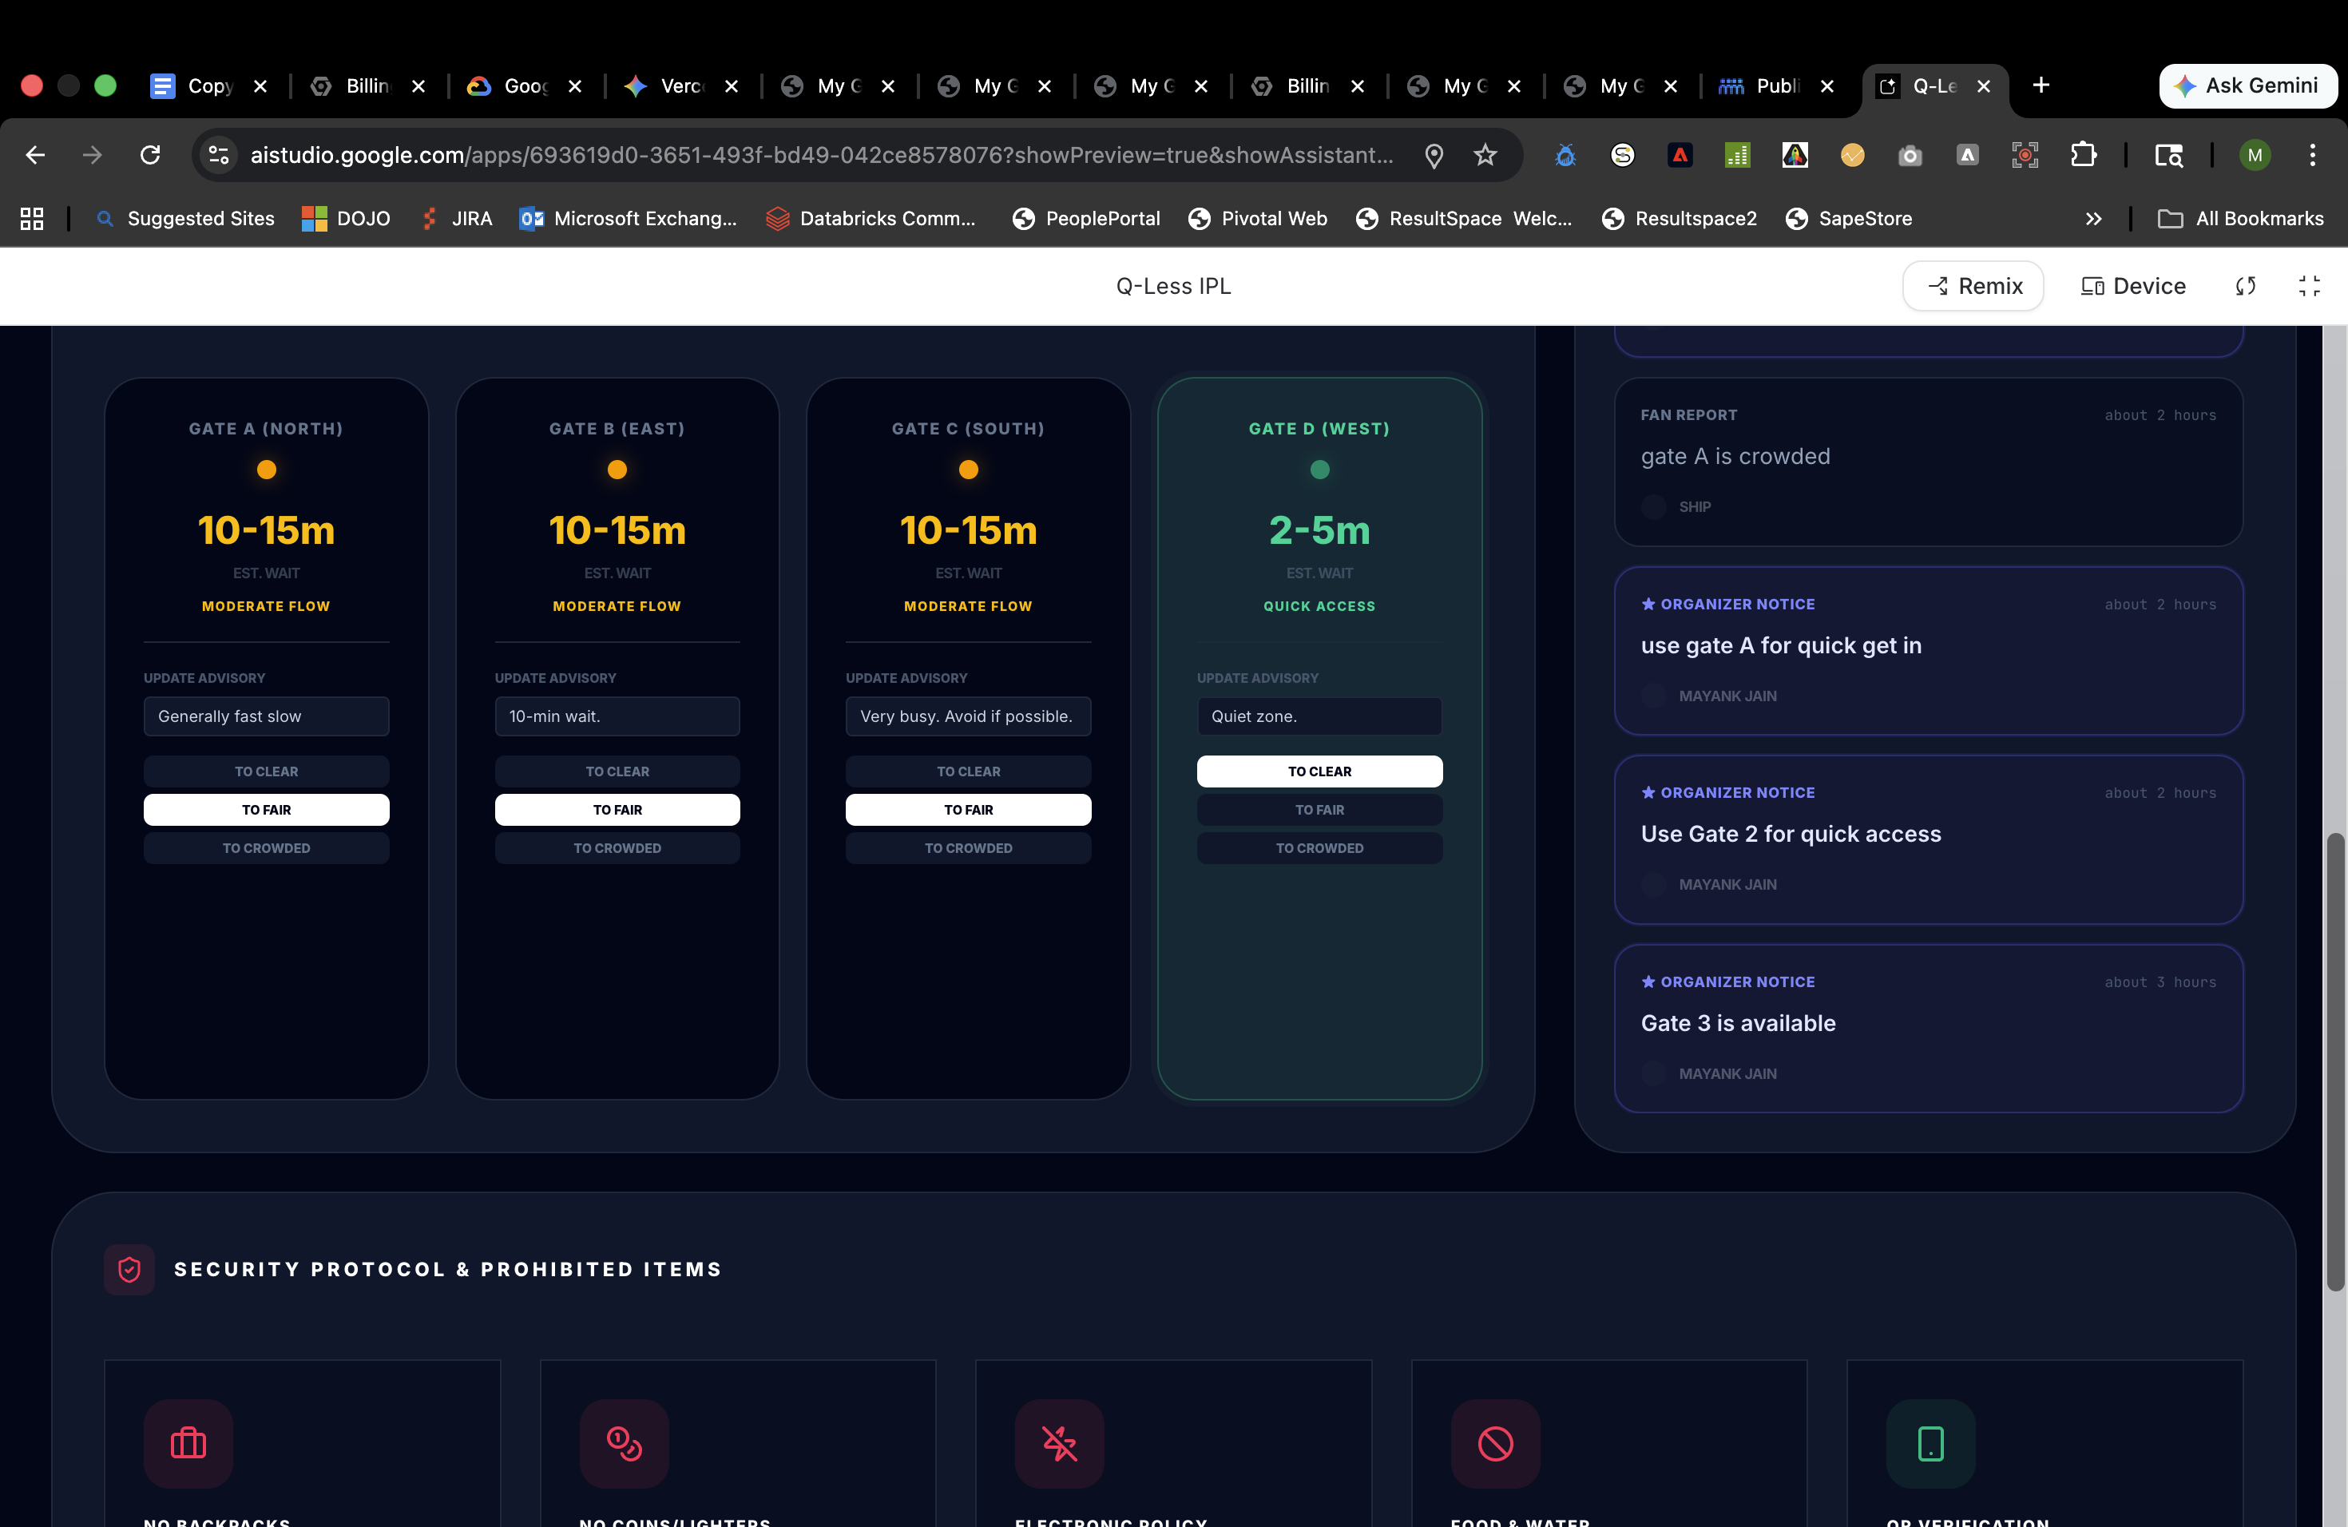
Task: Set Gate C status to Crowded
Action: pos(969,848)
